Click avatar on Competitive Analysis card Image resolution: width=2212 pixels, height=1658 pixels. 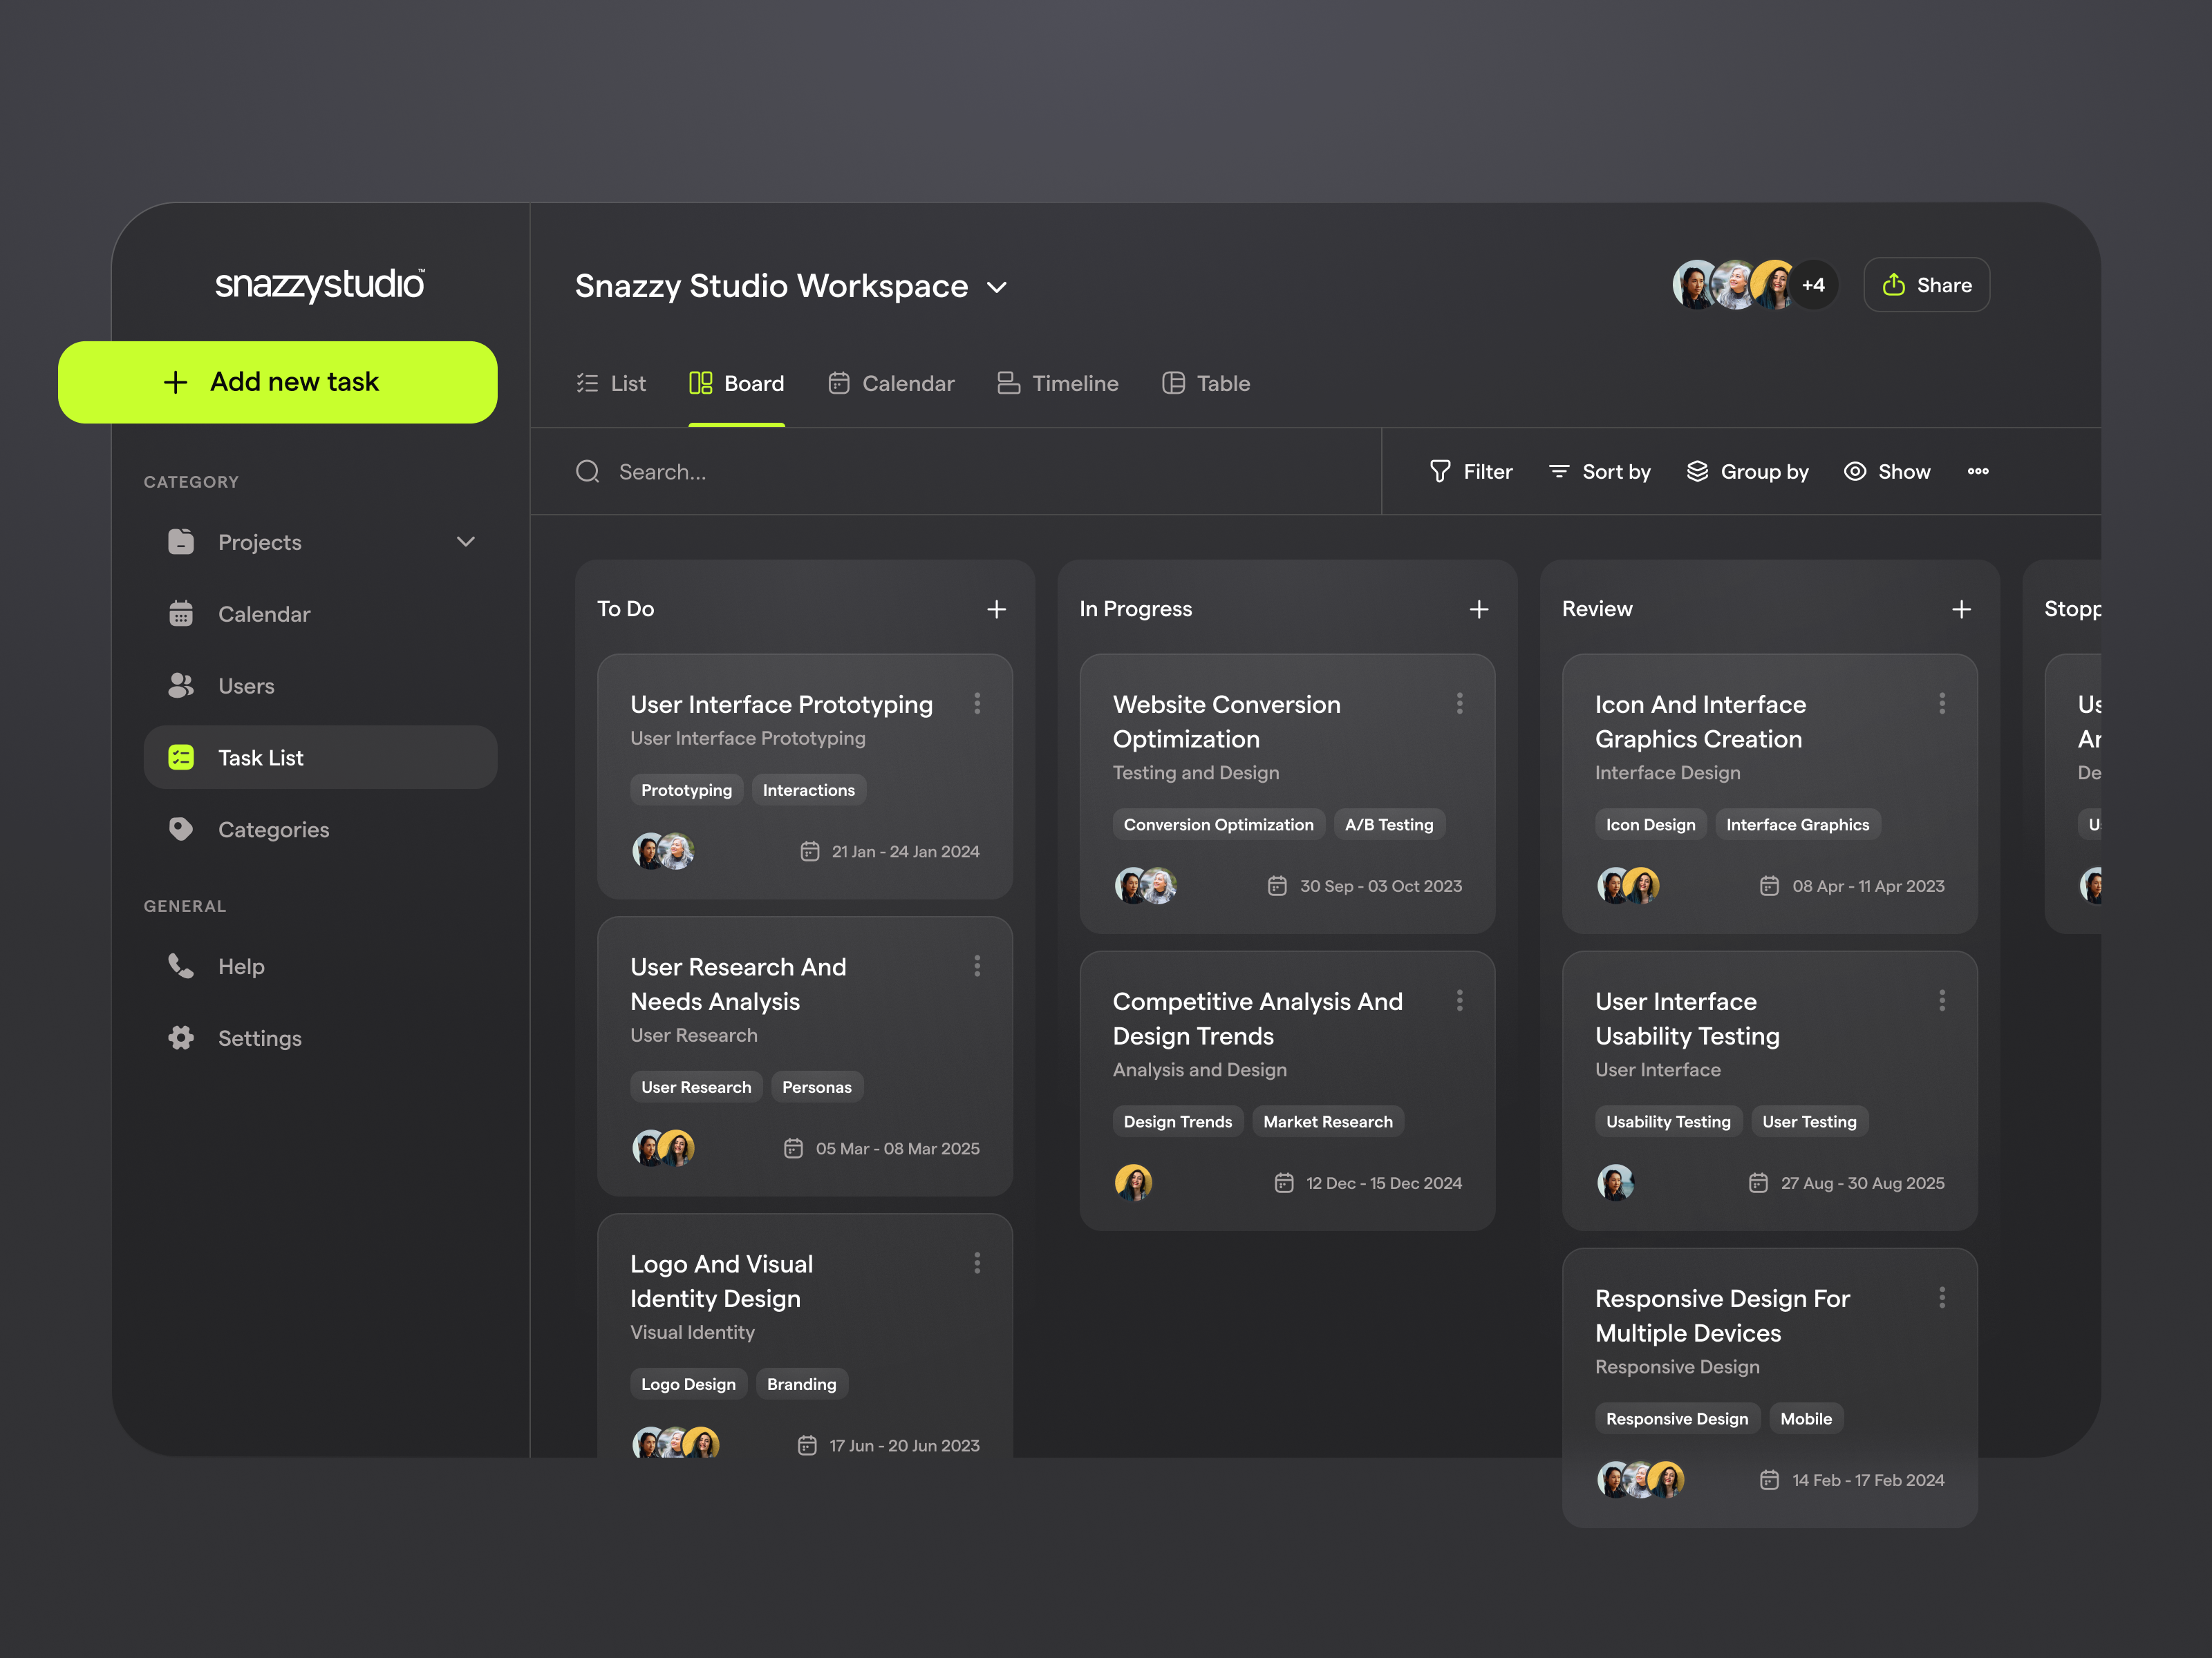coord(1133,1183)
